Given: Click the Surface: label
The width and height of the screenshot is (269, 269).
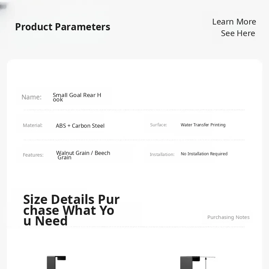Looking at the screenshot, I should click(x=158, y=125).
